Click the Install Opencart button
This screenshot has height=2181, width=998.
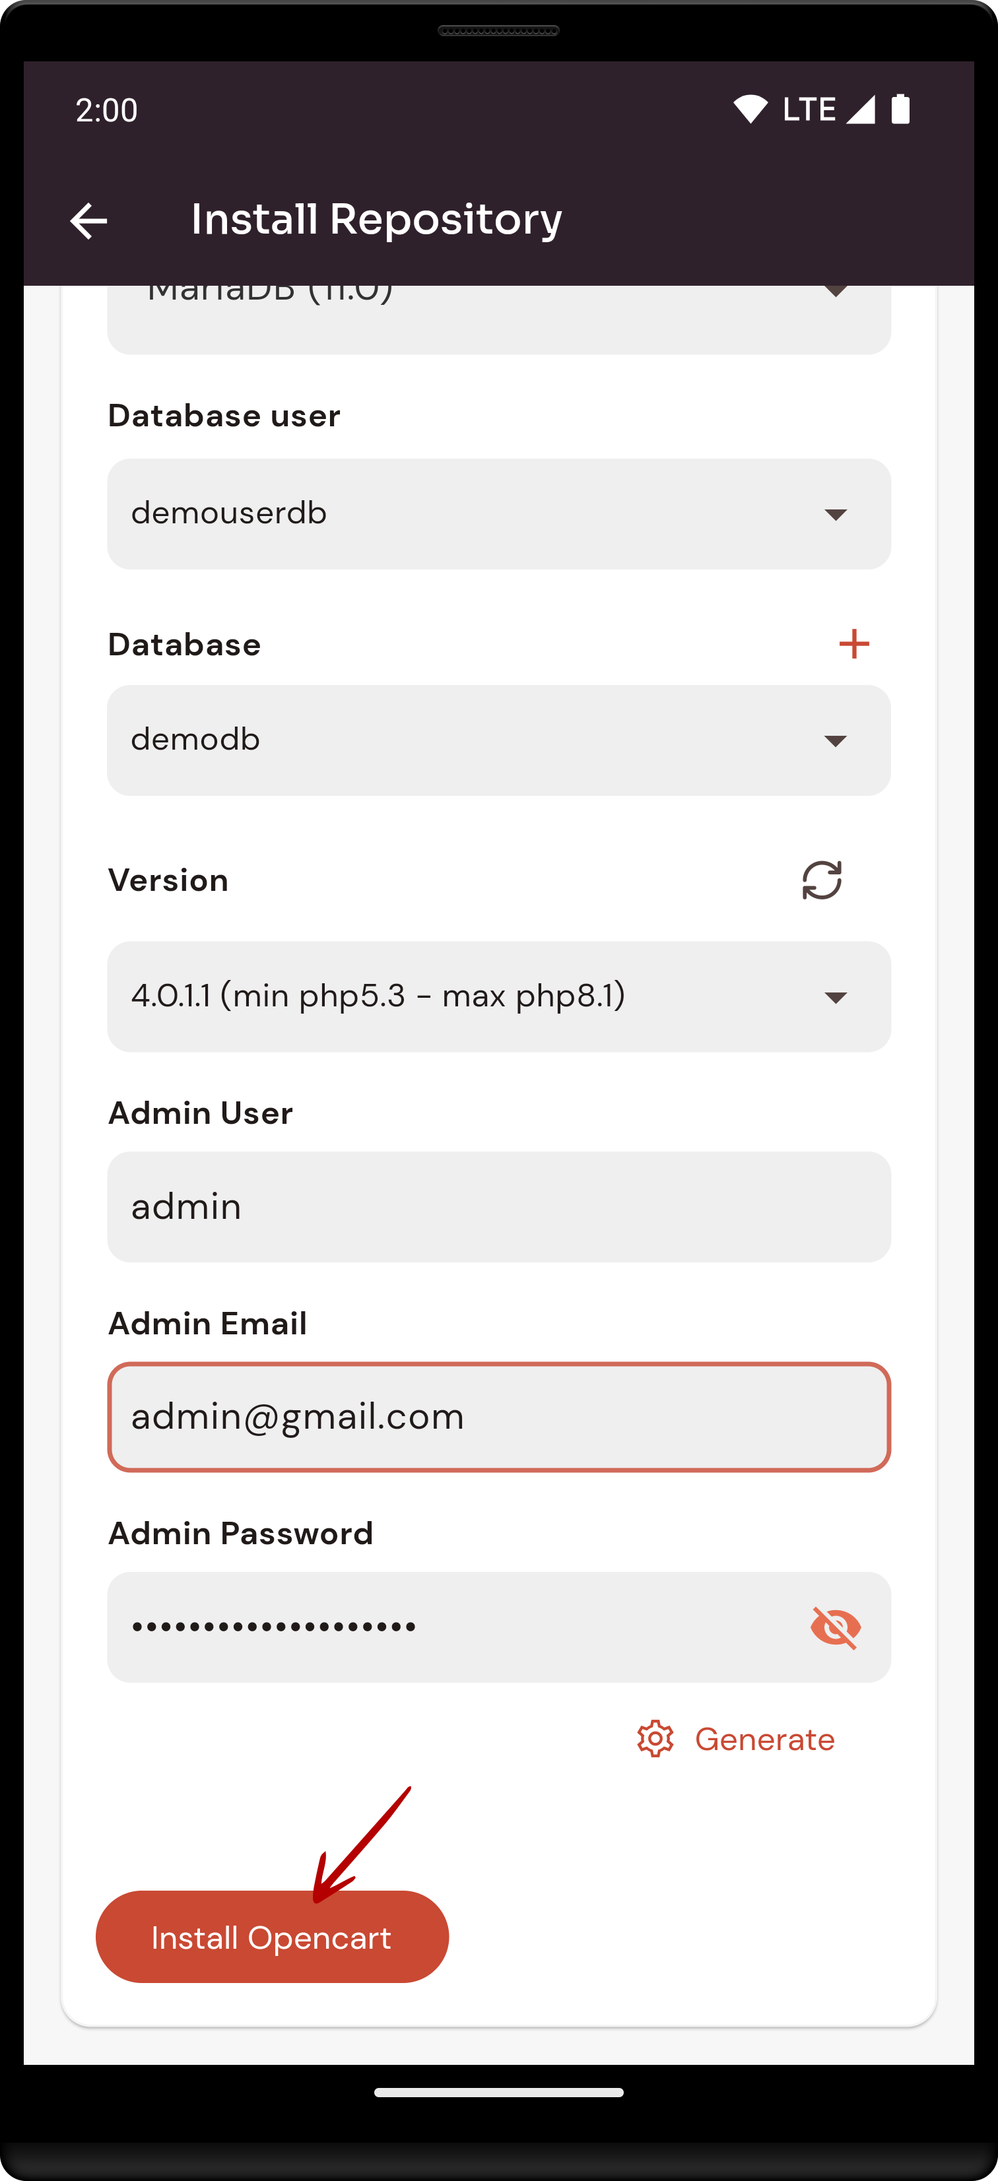point(272,1937)
